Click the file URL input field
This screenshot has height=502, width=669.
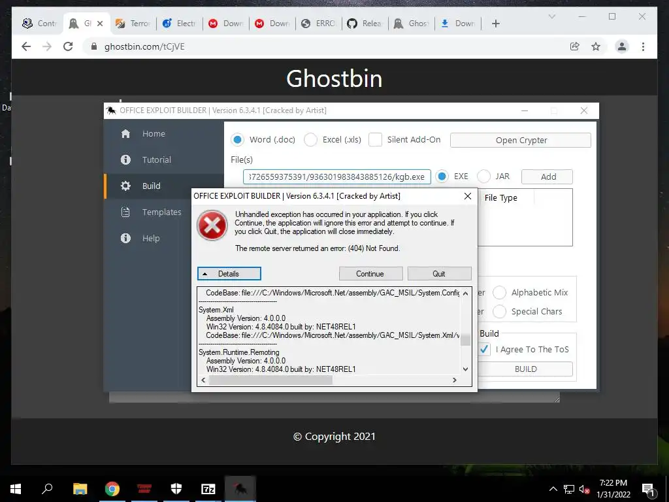336,176
